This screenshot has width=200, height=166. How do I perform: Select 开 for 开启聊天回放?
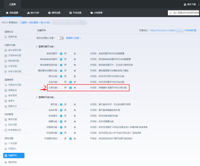[61, 138]
